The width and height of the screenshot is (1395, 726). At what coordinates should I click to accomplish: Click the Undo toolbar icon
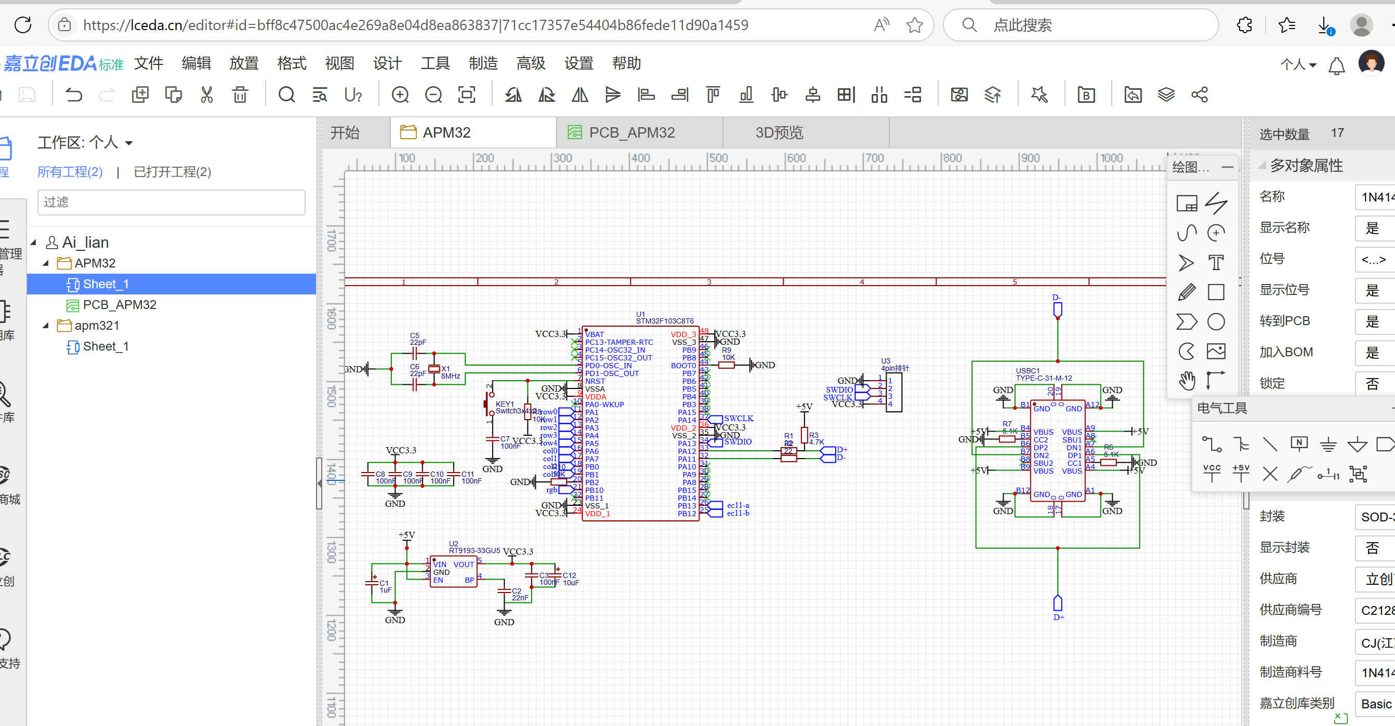pos(74,95)
